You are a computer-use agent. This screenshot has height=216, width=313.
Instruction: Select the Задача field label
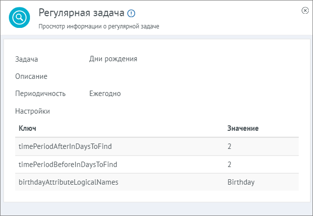(x=27, y=59)
